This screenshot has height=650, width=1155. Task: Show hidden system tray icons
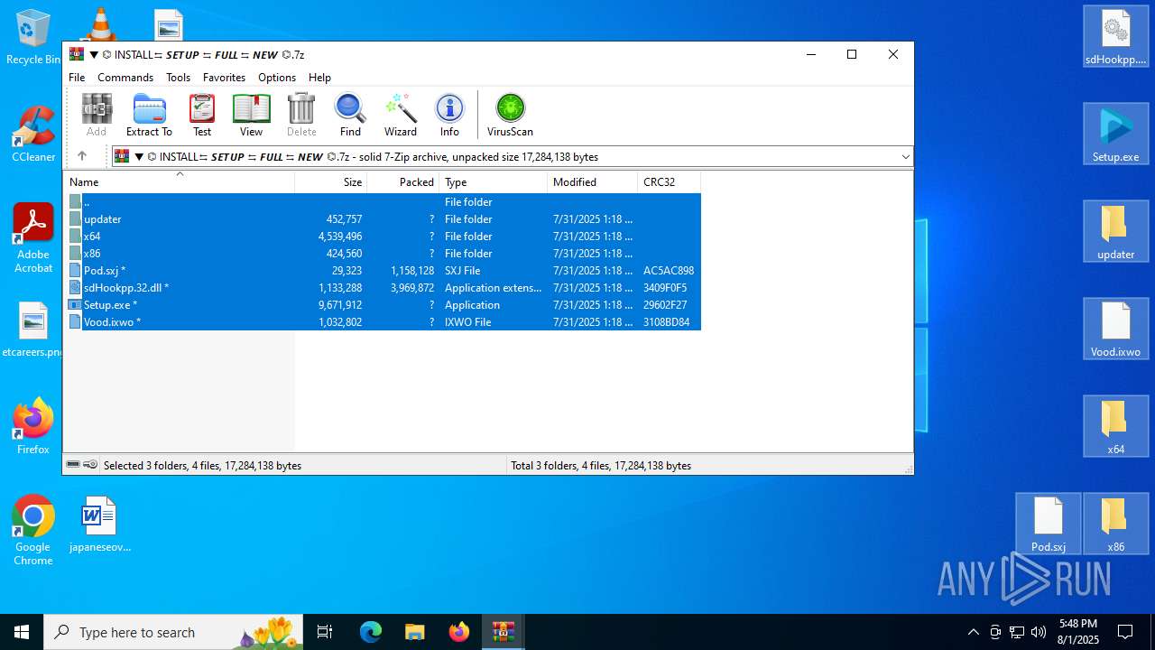pyautogui.click(x=973, y=632)
